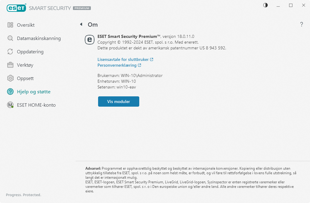This screenshot has width=310, height=203.
Task: Click the help question mark icon
Action: [302, 25]
